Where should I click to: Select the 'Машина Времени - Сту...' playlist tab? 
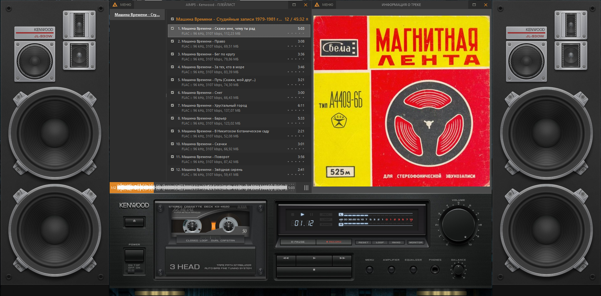click(137, 15)
